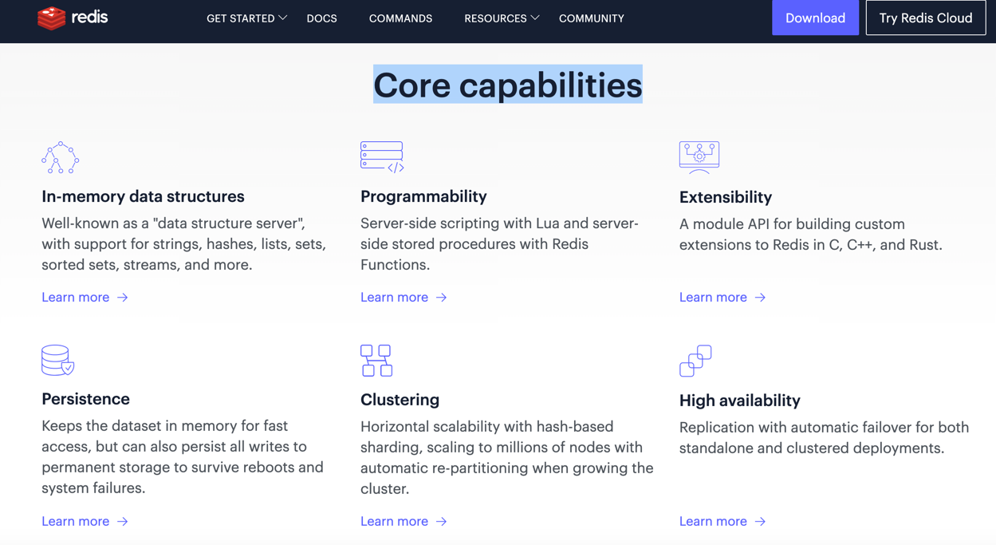Click the 'Server-side scripting with Lua' description
The height and width of the screenshot is (545, 996).
(500, 244)
